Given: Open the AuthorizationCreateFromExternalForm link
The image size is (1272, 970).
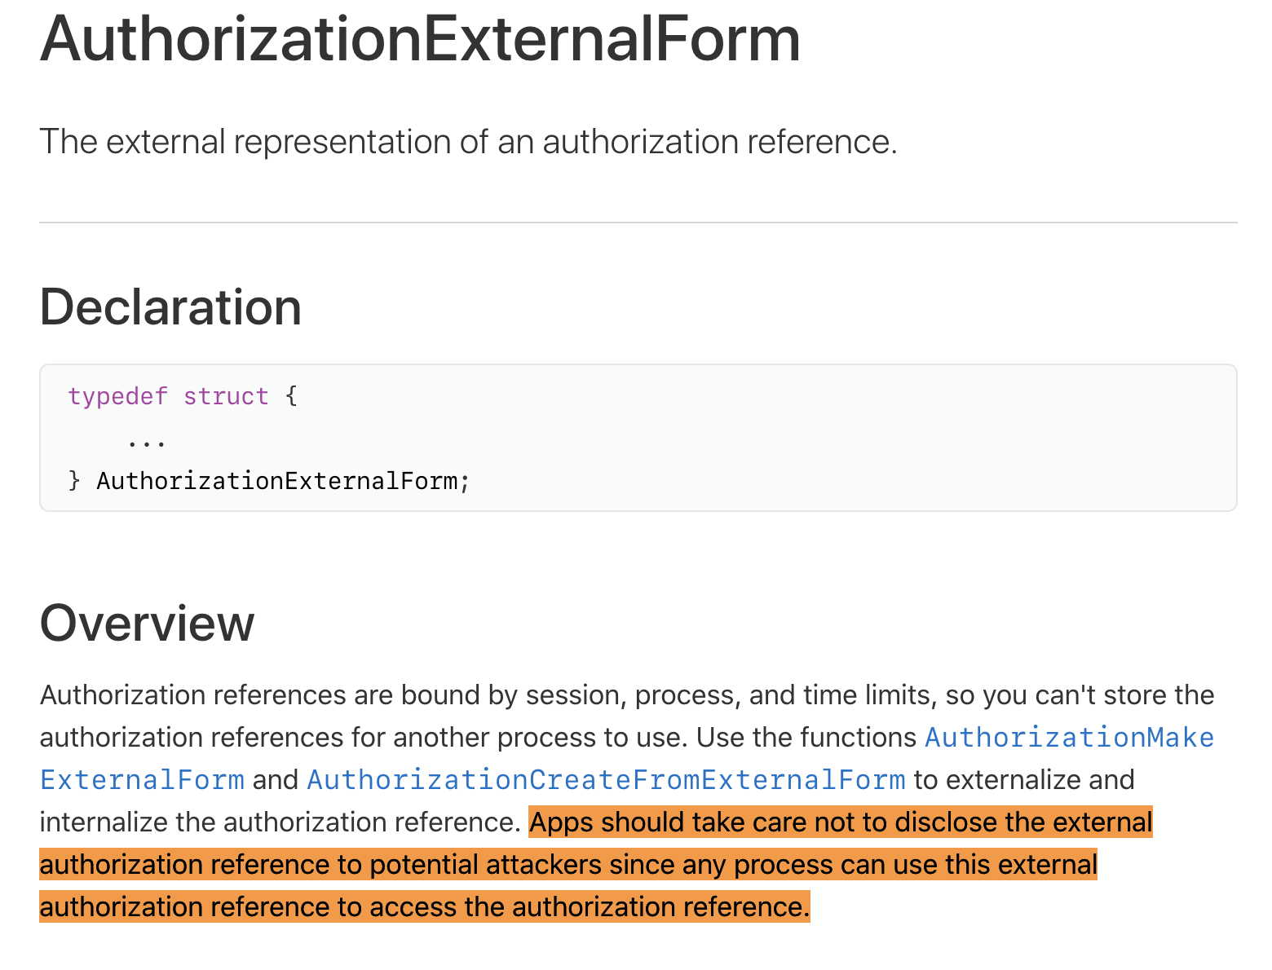Looking at the screenshot, I should (x=606, y=780).
